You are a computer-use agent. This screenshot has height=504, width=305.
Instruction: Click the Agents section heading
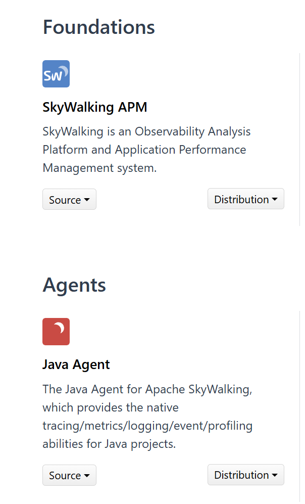(x=74, y=285)
